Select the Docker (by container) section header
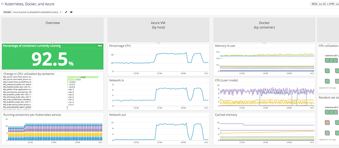The height and width of the screenshot is (148, 339). point(264,25)
